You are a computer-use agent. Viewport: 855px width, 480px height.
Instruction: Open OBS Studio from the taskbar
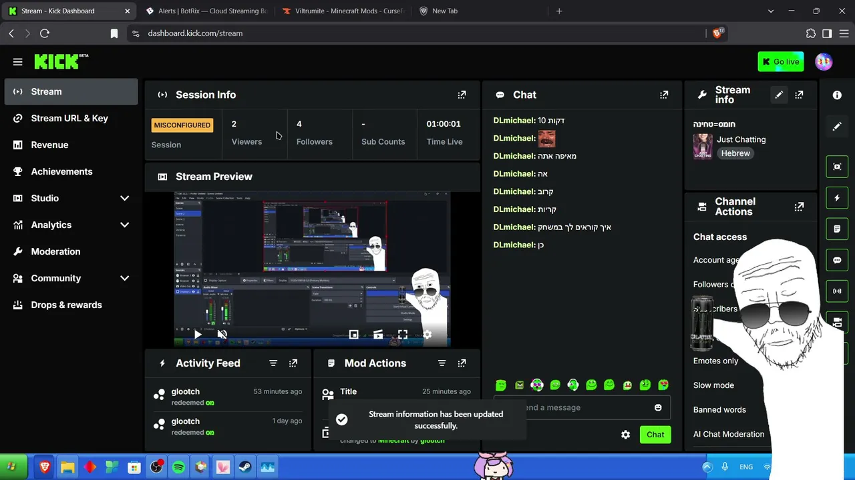[x=157, y=467]
